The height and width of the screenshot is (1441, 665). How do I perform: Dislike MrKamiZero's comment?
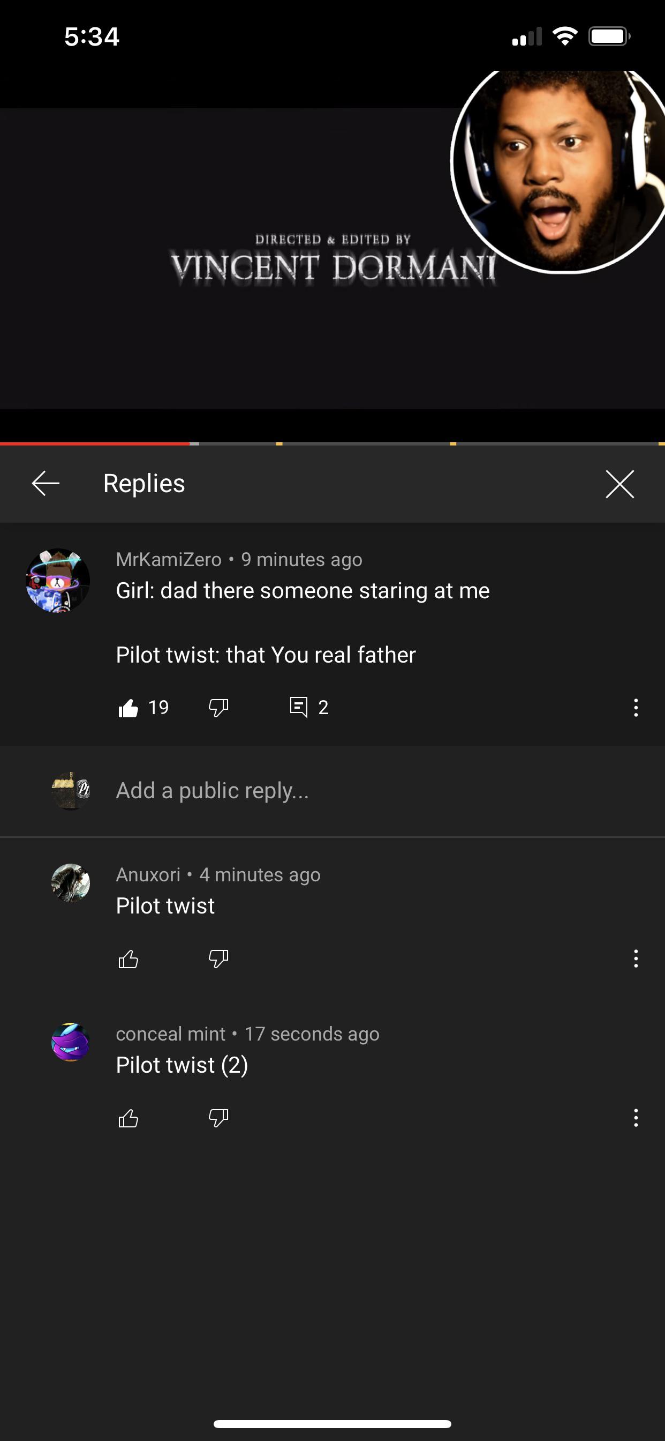[218, 708]
